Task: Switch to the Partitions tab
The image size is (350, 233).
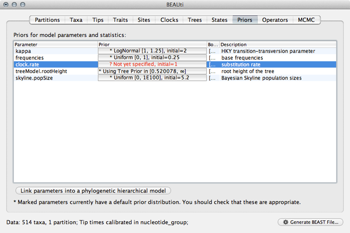Action: 47,20
